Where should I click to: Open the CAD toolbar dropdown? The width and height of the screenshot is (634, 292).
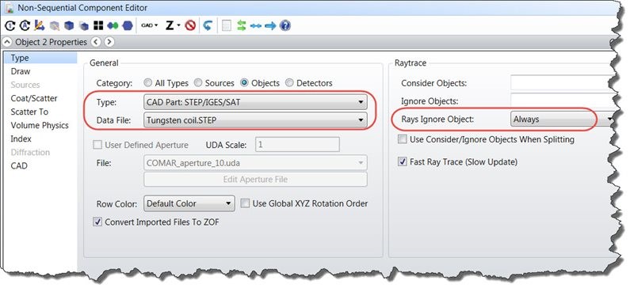click(150, 26)
